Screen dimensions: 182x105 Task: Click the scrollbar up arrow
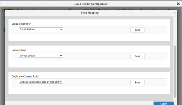[175, 18]
